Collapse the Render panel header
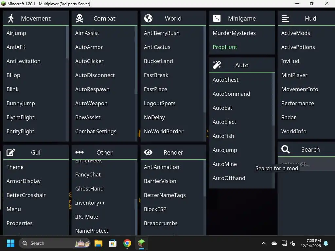The image size is (335, 251). [173, 152]
